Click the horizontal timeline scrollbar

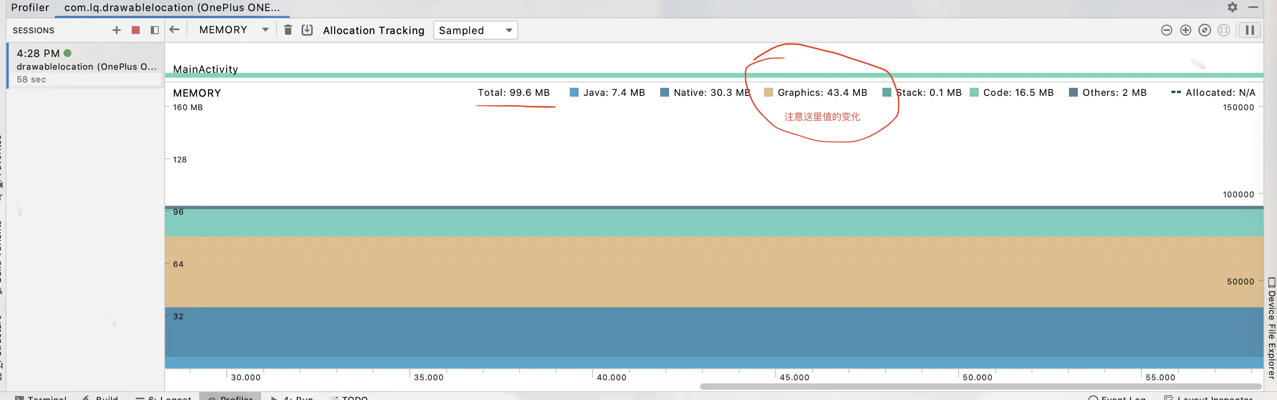tap(981, 386)
